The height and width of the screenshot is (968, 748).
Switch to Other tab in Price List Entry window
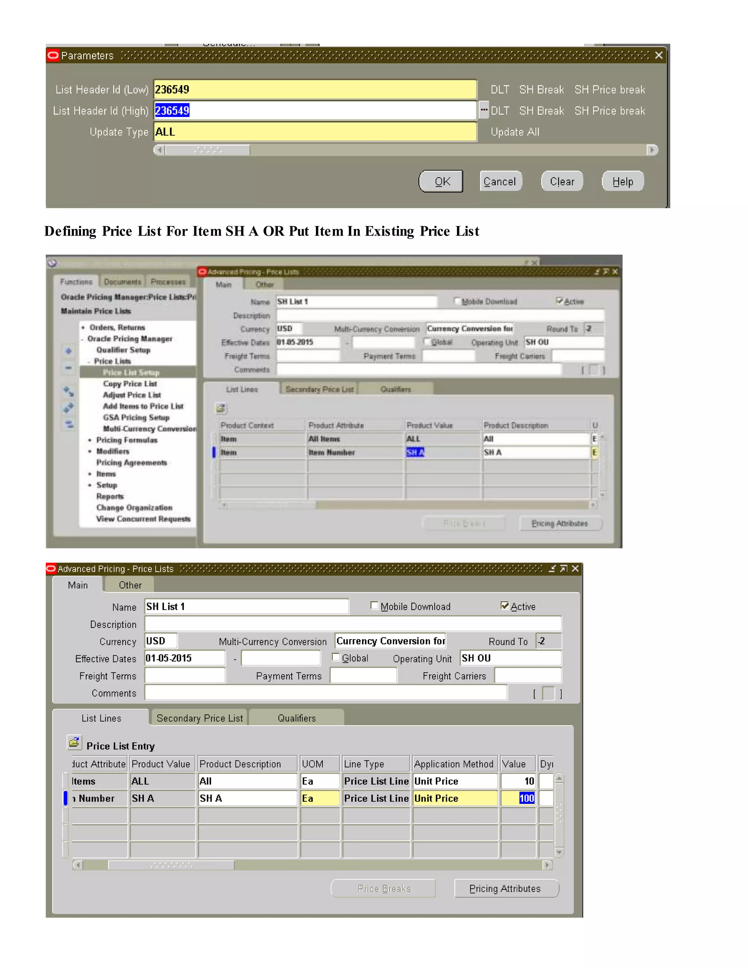130,585
